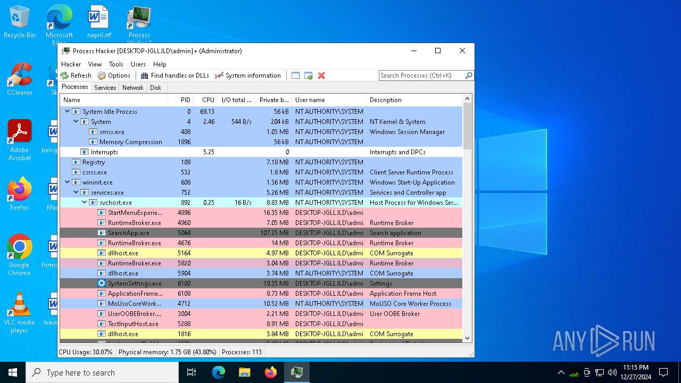
Task: Select the StartMenuExperience process row
Action: point(261,212)
